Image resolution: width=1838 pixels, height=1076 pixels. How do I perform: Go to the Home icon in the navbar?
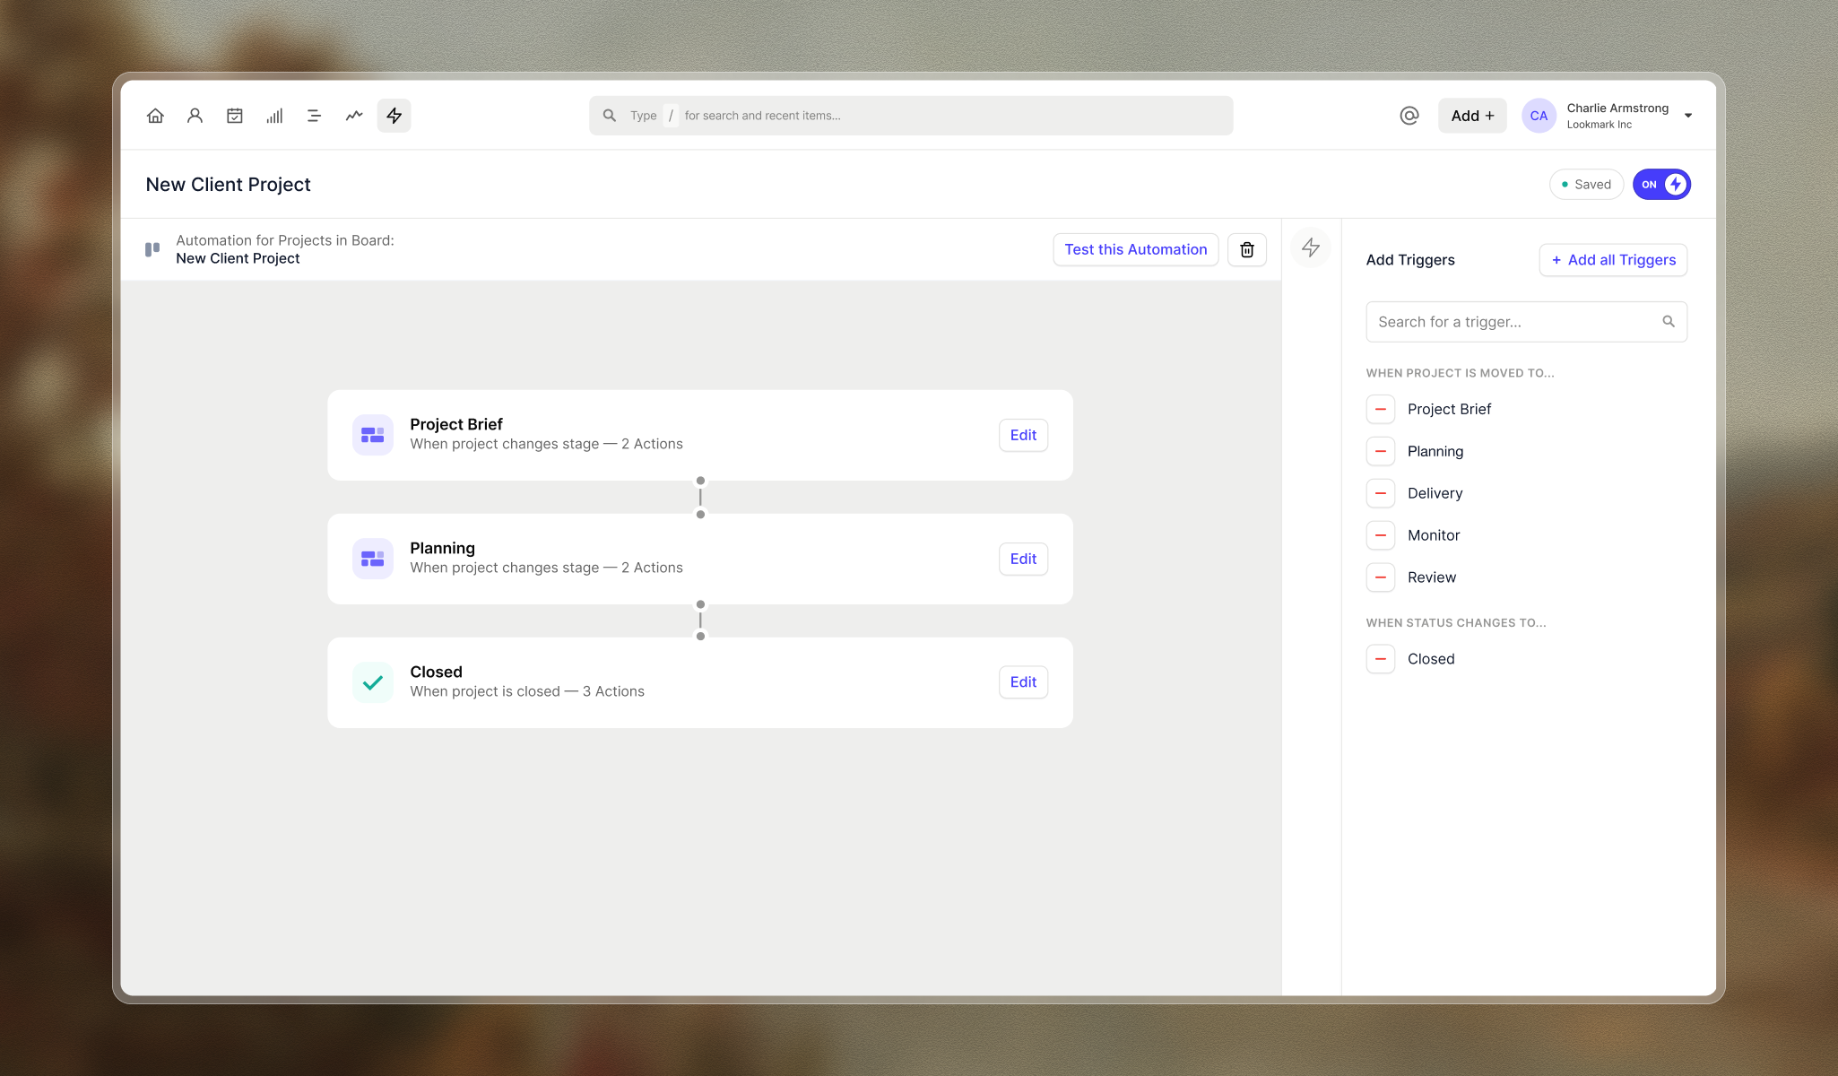click(155, 116)
